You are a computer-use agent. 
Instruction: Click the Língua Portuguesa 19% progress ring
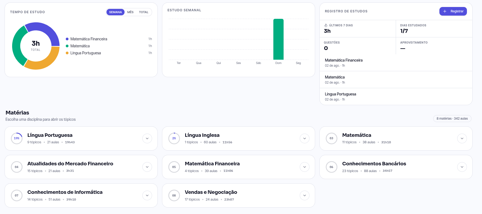point(17,138)
